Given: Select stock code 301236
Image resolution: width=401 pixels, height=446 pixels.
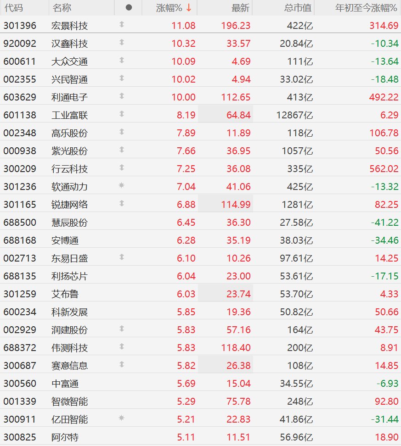Looking at the screenshot, I should click(x=20, y=187).
